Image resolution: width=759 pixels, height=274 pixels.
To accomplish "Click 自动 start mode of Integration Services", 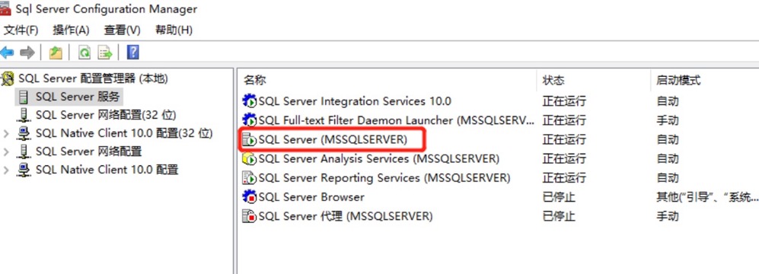I will pos(668,101).
